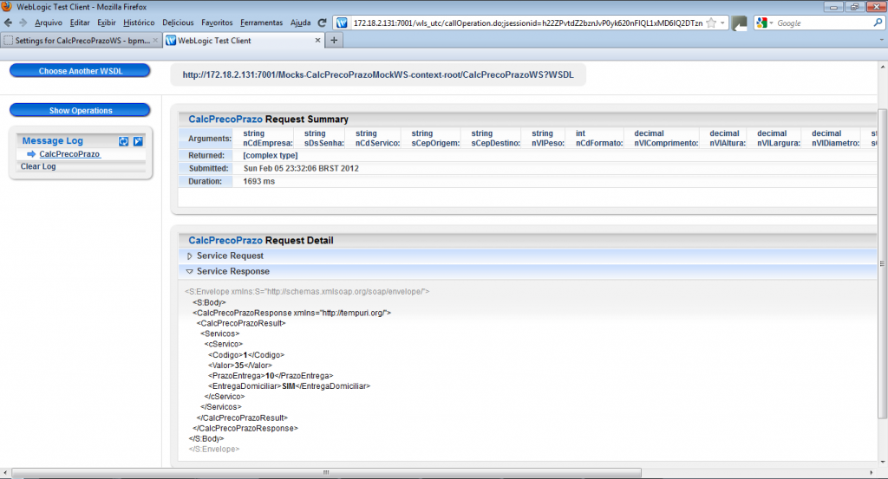Viewport: 888px width, 479px height.
Task: Open the Histórico menu
Action: point(139,23)
